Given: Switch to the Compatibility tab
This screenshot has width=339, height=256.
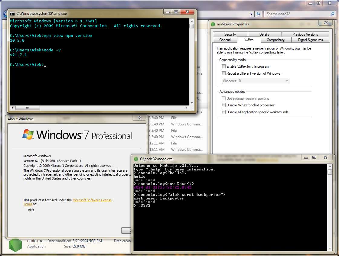Looking at the screenshot, I should 276,40.
